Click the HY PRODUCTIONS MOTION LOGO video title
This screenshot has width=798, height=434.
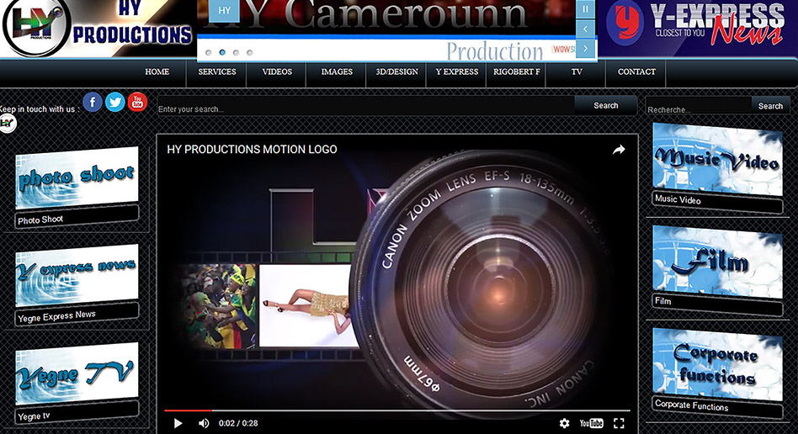[252, 149]
